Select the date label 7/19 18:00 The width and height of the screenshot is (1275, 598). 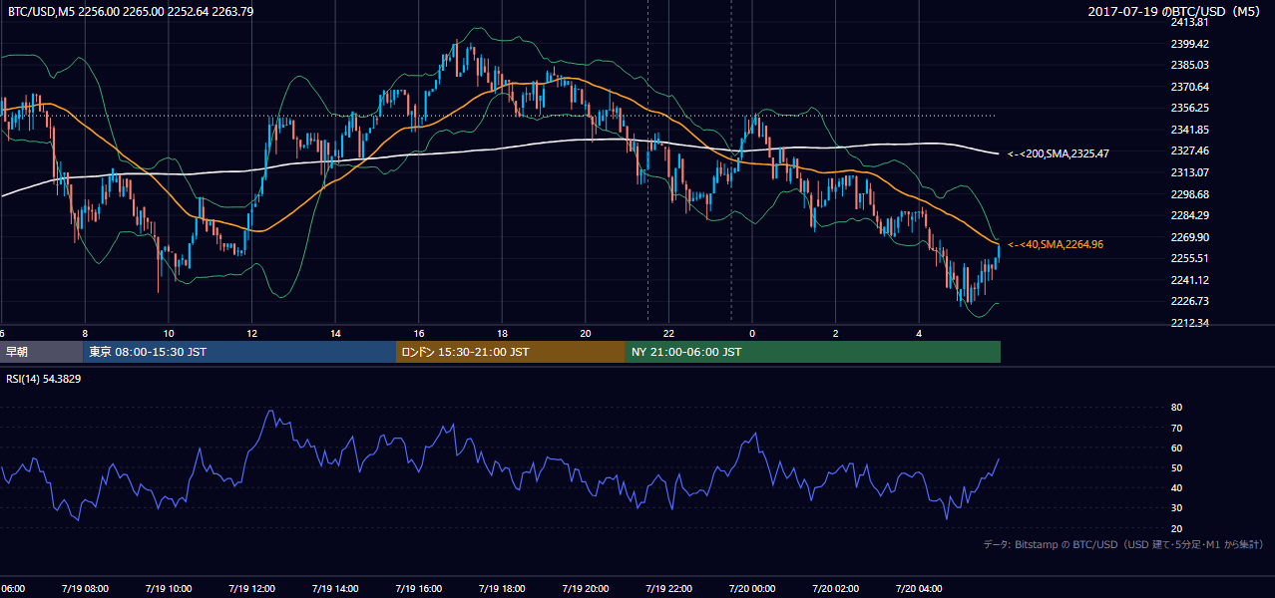tap(502, 589)
